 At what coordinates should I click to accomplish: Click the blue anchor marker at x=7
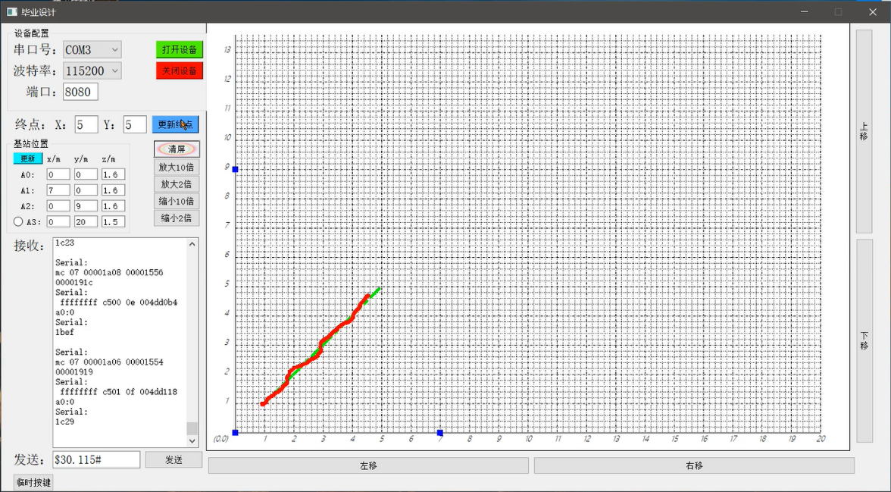[x=439, y=432]
